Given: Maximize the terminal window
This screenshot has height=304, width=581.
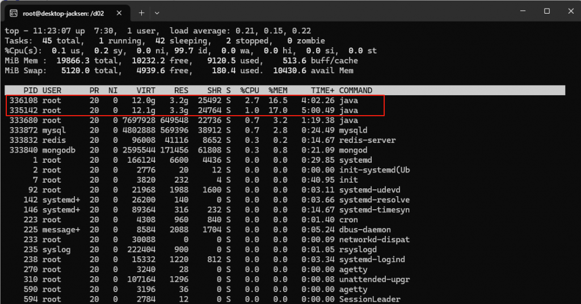Looking at the screenshot, I should (x=546, y=11).
